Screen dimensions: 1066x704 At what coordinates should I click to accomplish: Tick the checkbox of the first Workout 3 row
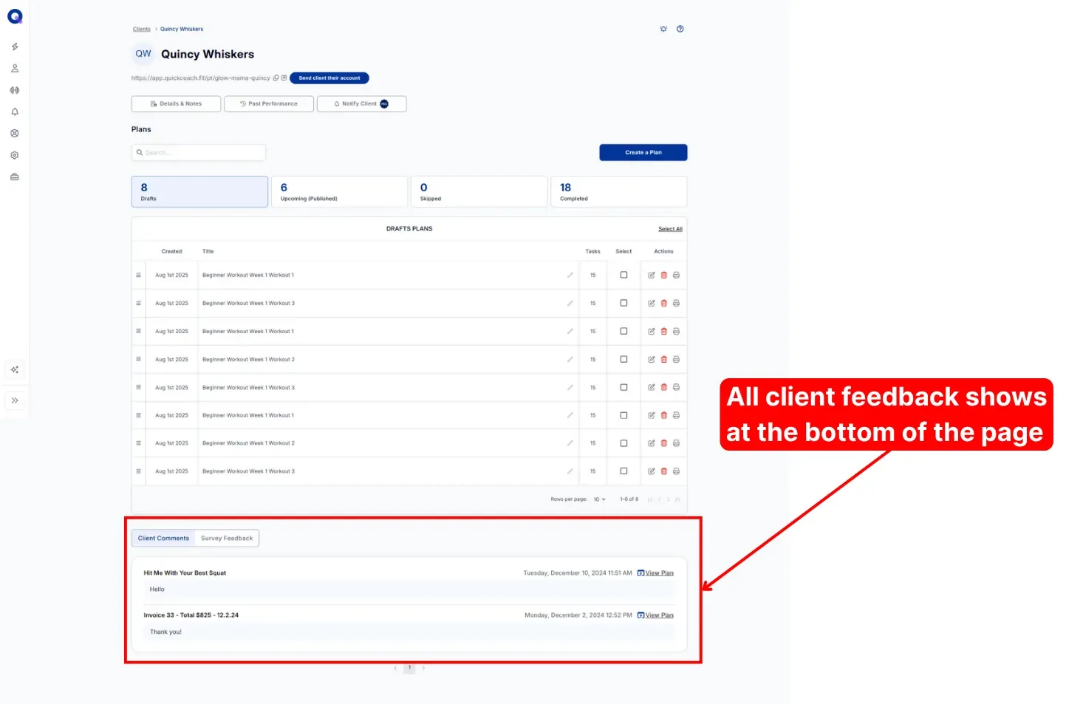pyautogui.click(x=623, y=303)
